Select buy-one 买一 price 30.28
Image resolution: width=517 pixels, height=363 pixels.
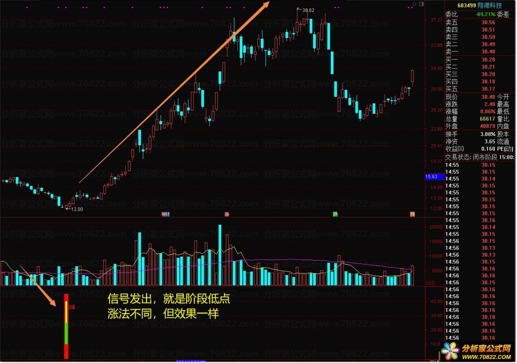pyautogui.click(x=488, y=60)
